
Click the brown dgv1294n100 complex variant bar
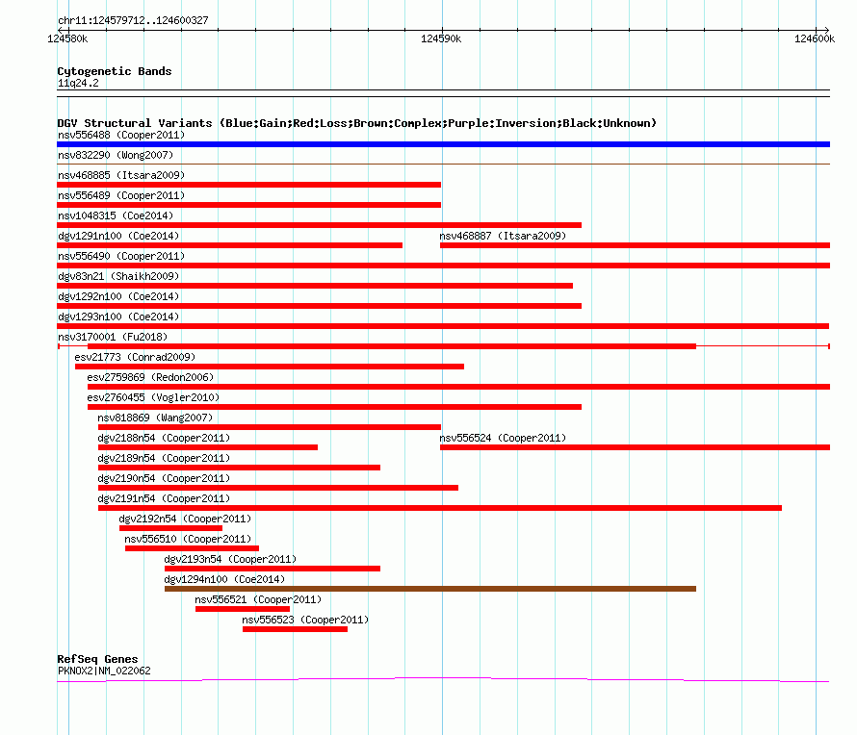tap(430, 589)
